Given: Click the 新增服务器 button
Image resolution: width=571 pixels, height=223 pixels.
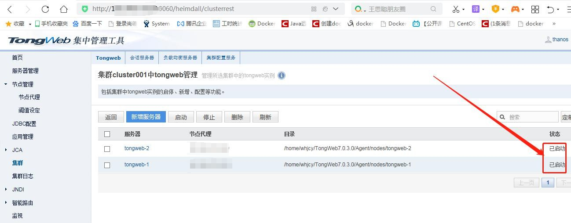Looking at the screenshot, I should 146,117.
